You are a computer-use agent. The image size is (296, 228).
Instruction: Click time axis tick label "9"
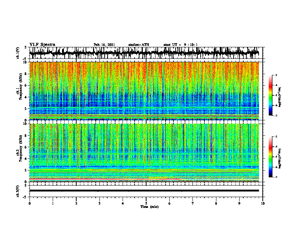coord(239,203)
